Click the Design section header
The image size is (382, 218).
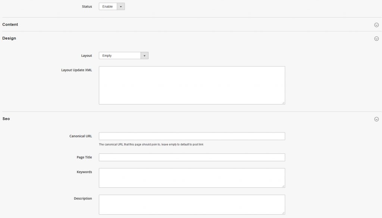coord(9,38)
